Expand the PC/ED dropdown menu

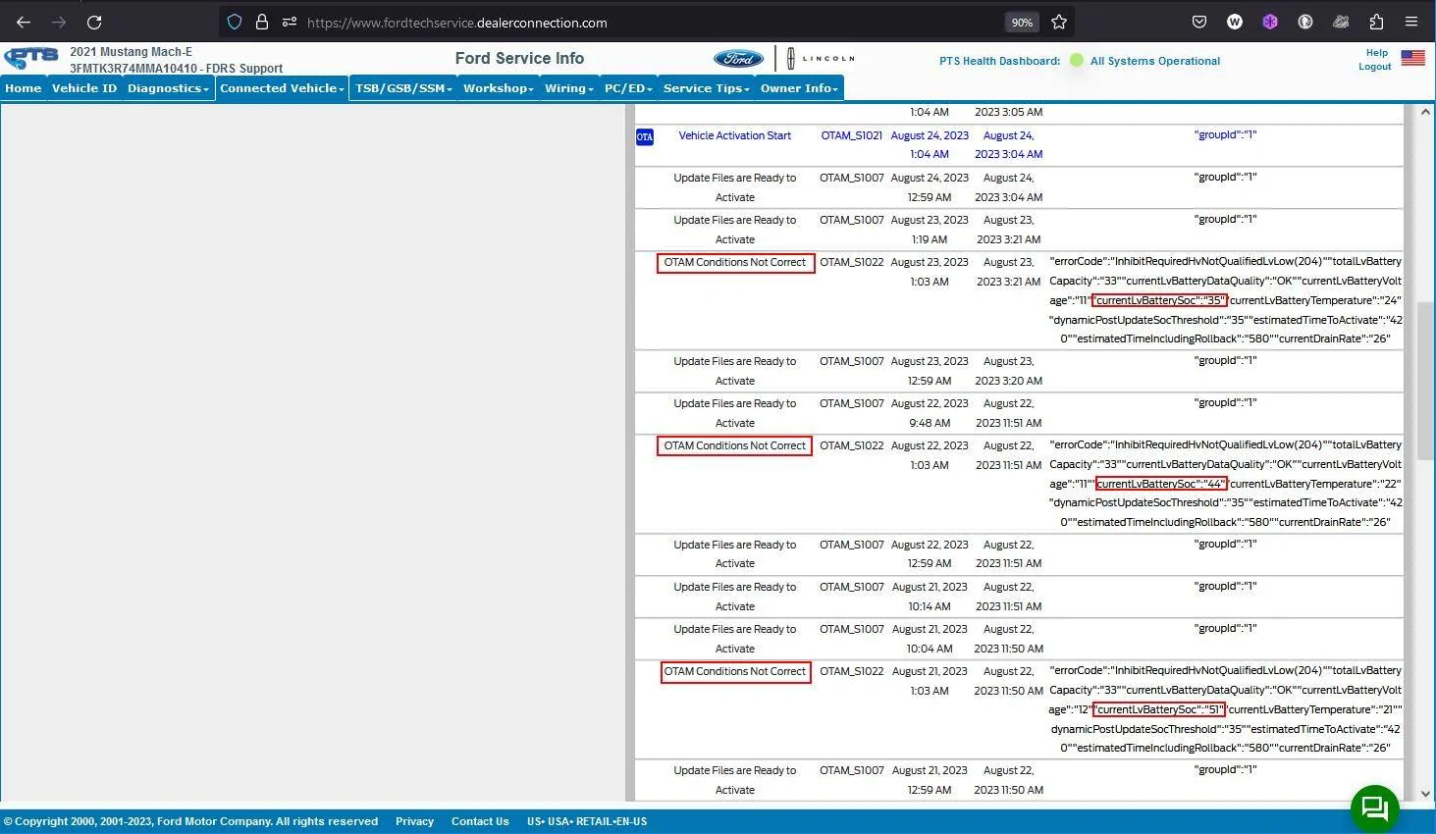click(x=628, y=88)
